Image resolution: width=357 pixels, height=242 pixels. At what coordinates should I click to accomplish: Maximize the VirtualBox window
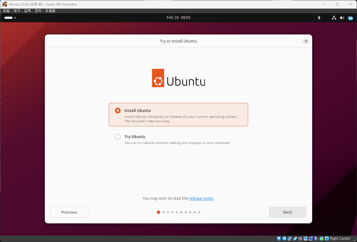pyautogui.click(x=338, y=4)
